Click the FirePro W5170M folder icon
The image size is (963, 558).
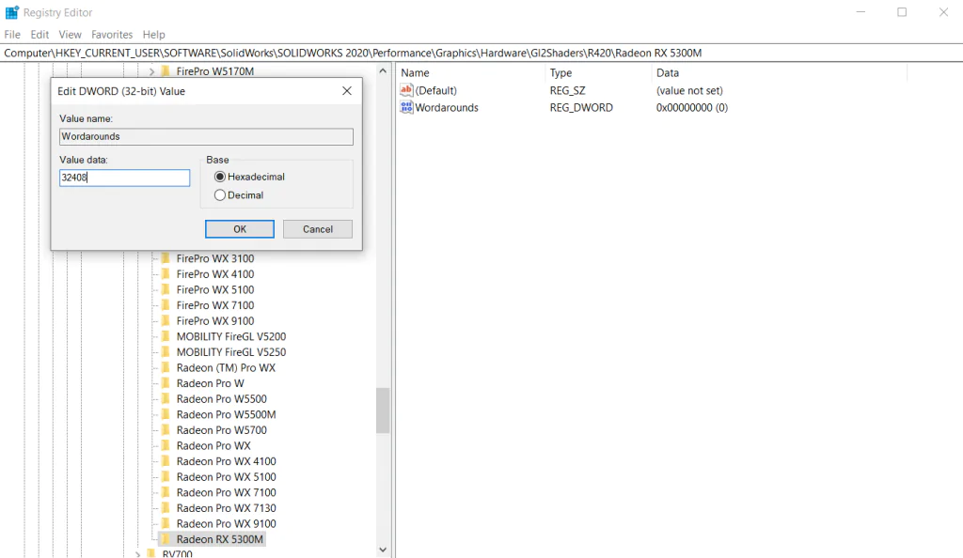point(166,71)
